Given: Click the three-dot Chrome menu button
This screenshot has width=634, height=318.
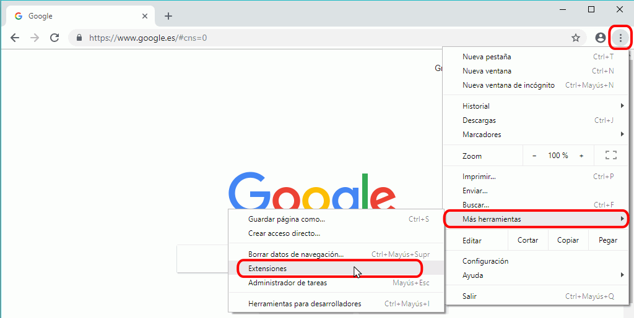Looking at the screenshot, I should pos(620,38).
